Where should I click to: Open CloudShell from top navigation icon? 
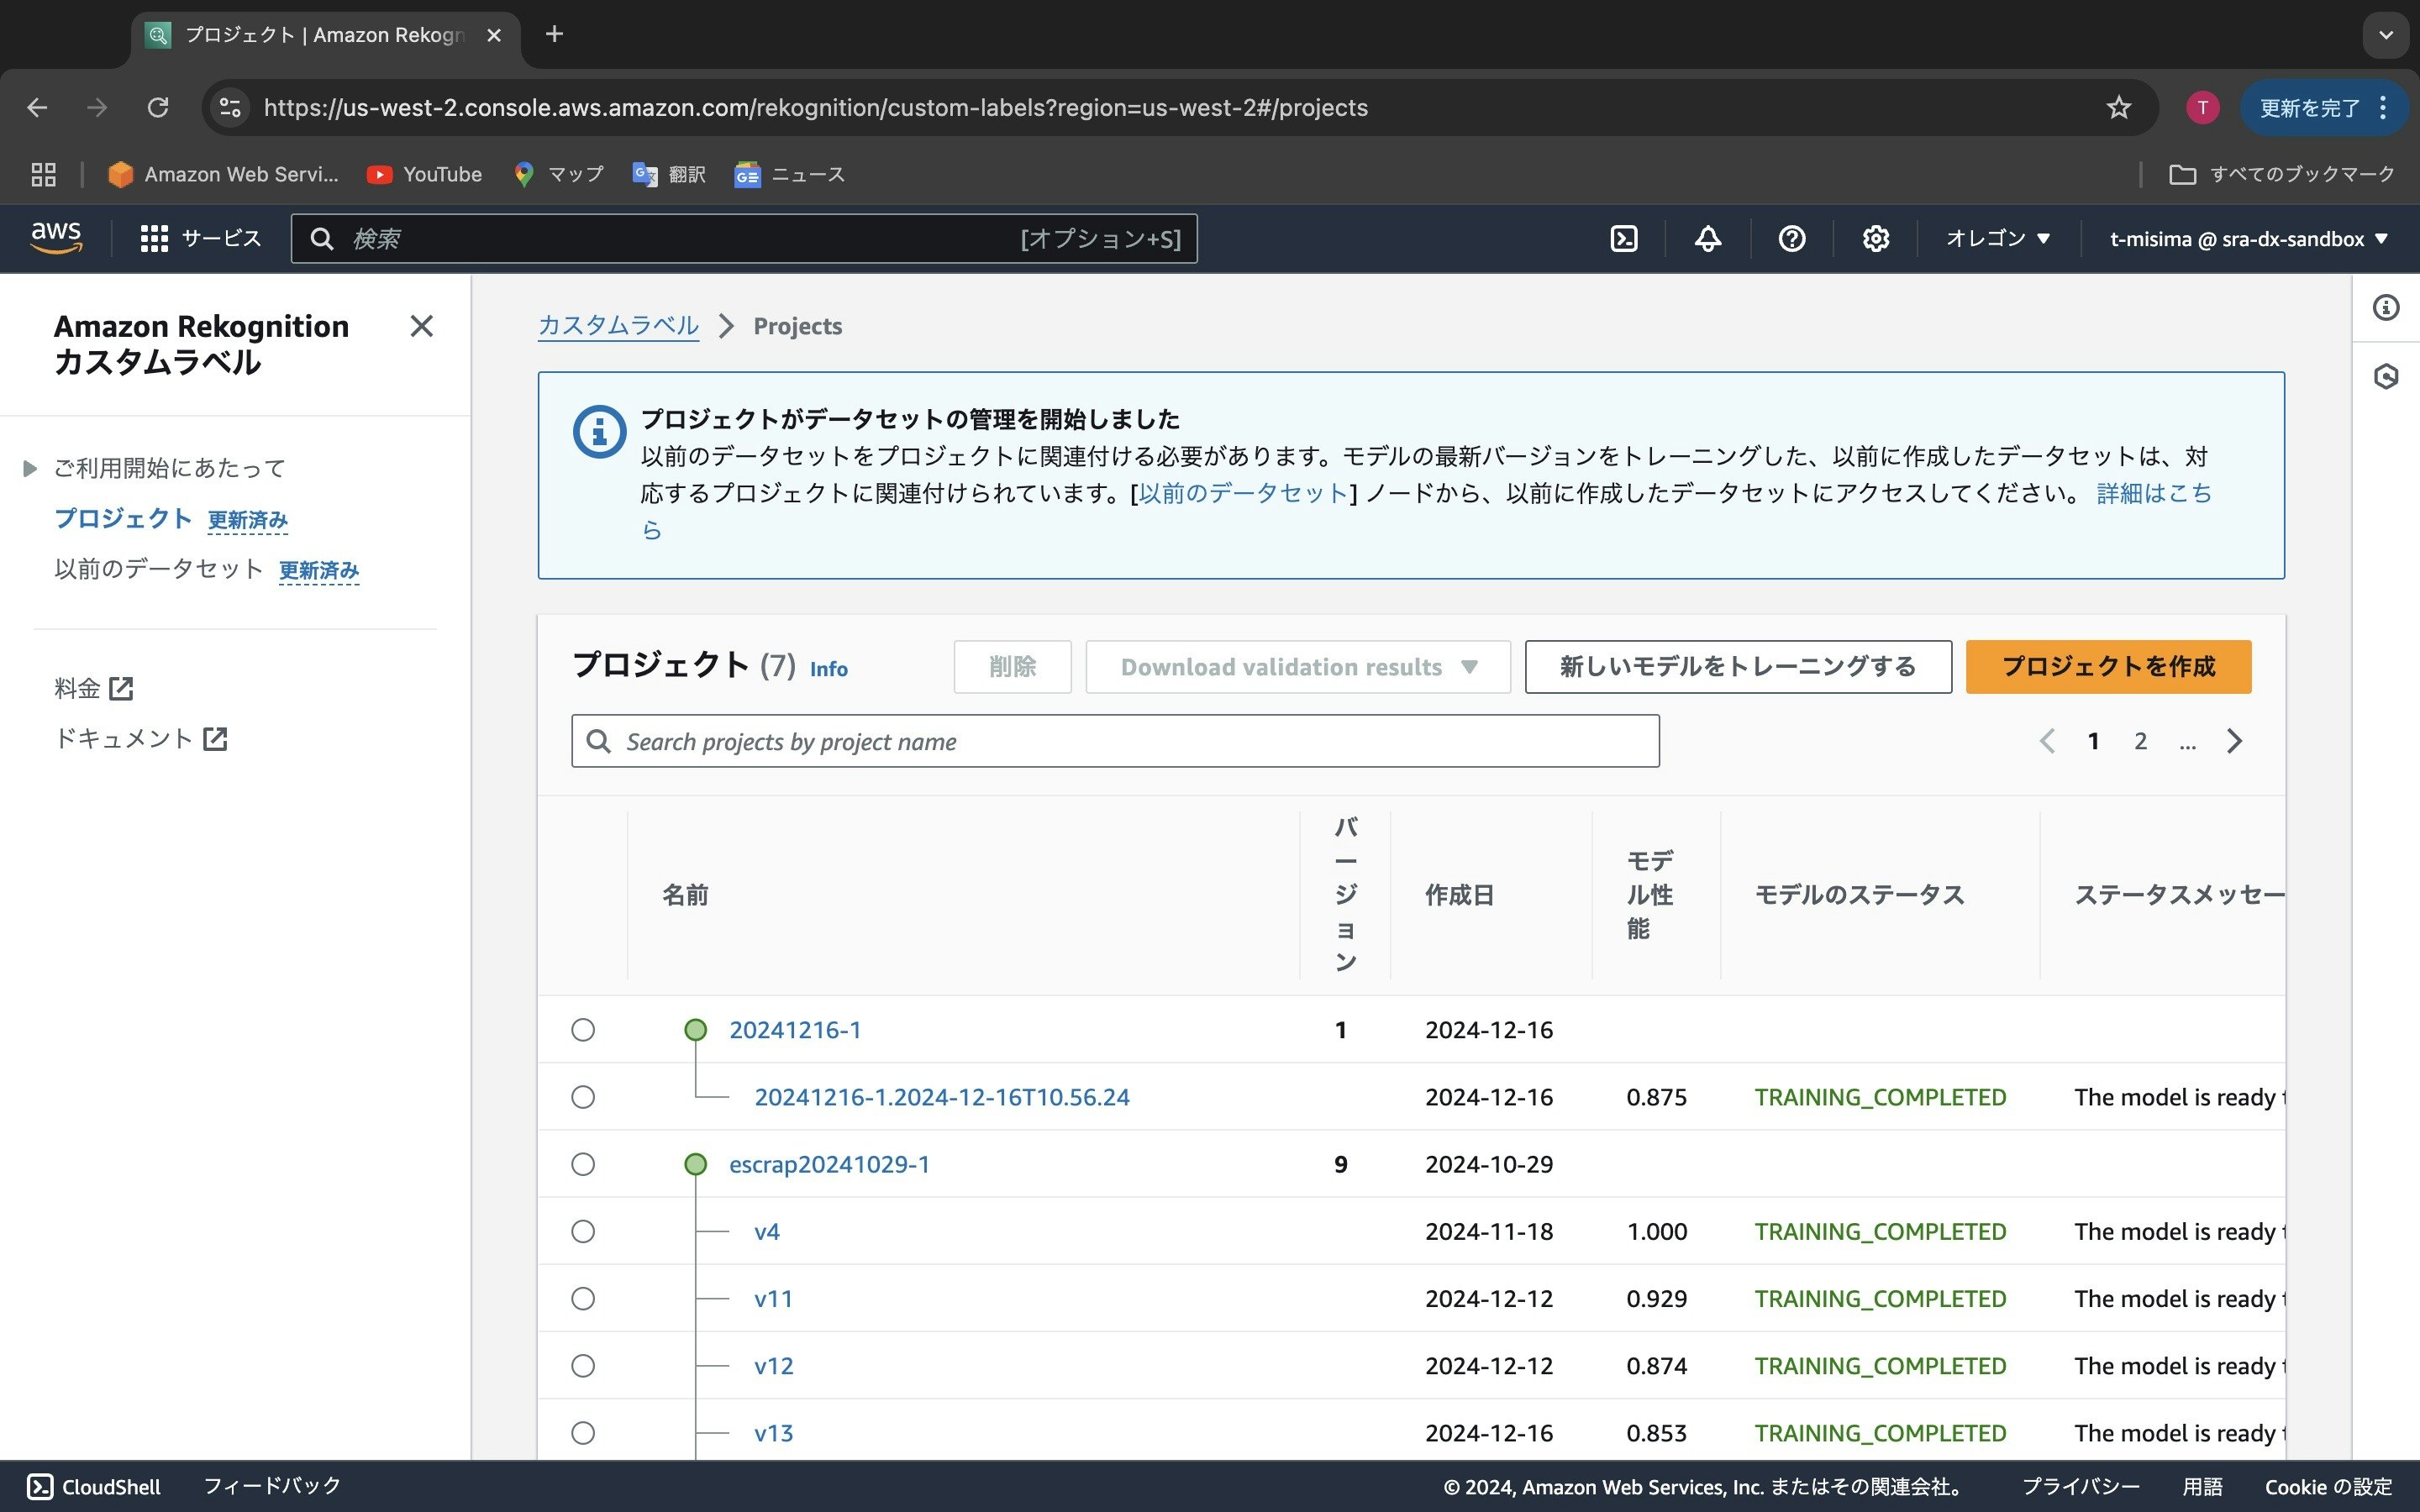click(x=1624, y=239)
